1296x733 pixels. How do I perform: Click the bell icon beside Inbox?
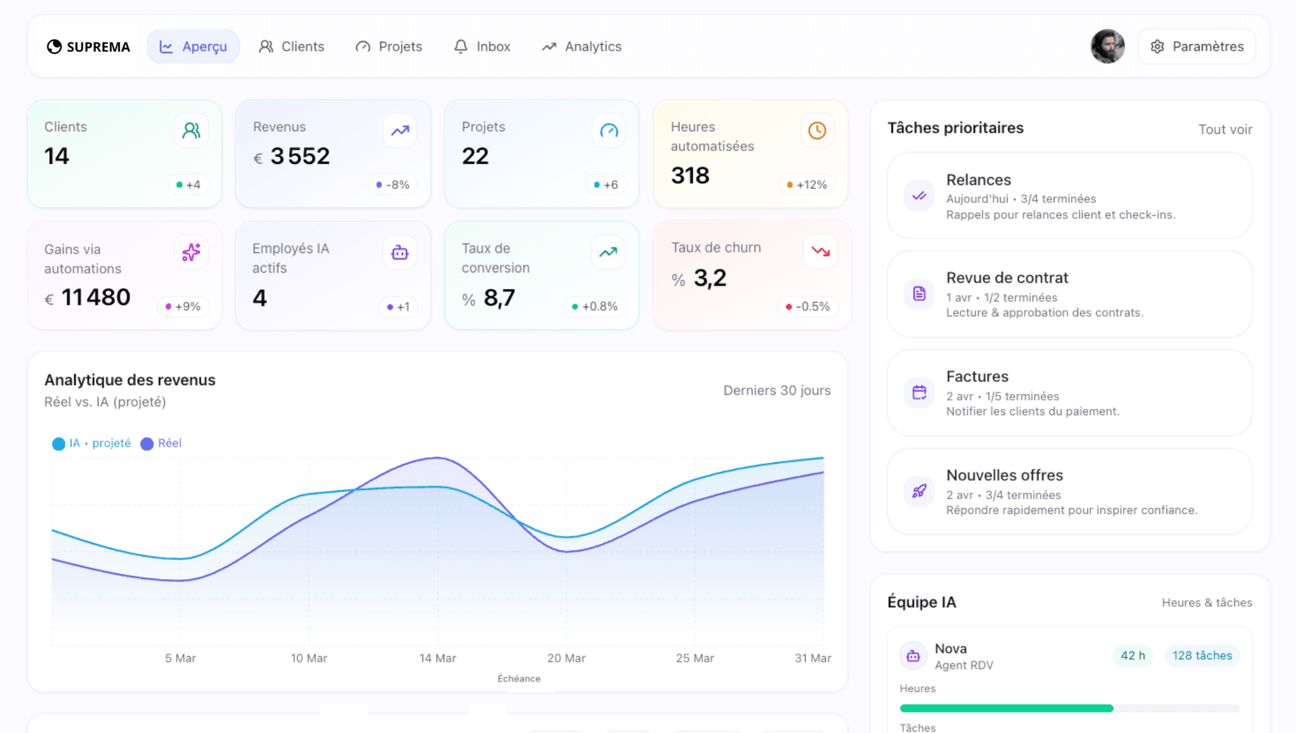coord(461,46)
